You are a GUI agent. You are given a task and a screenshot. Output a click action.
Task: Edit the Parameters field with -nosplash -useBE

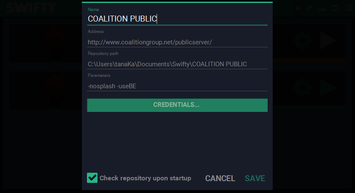177,86
